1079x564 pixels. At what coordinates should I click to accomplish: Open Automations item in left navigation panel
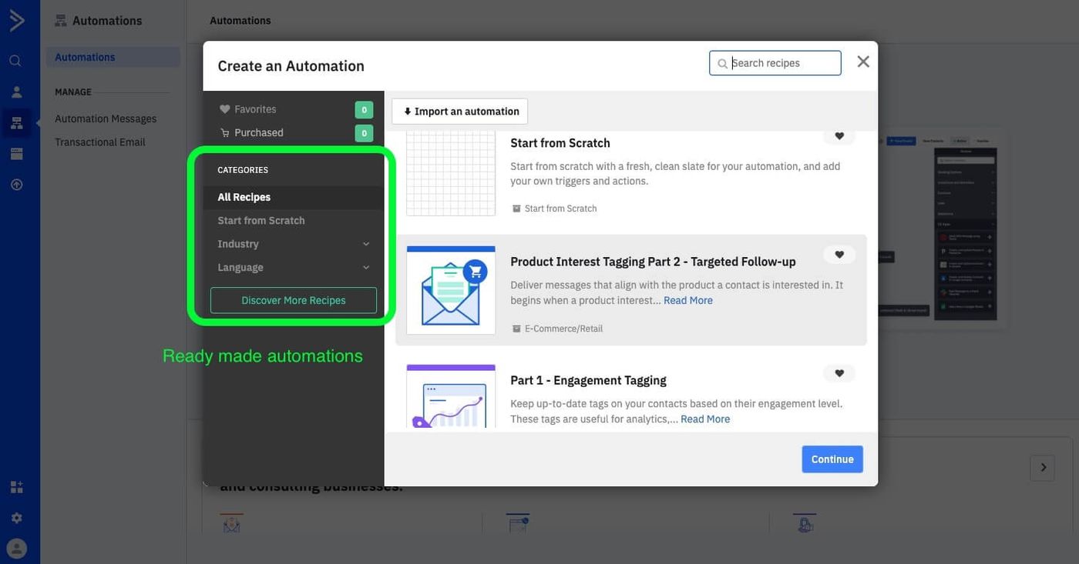click(x=113, y=57)
